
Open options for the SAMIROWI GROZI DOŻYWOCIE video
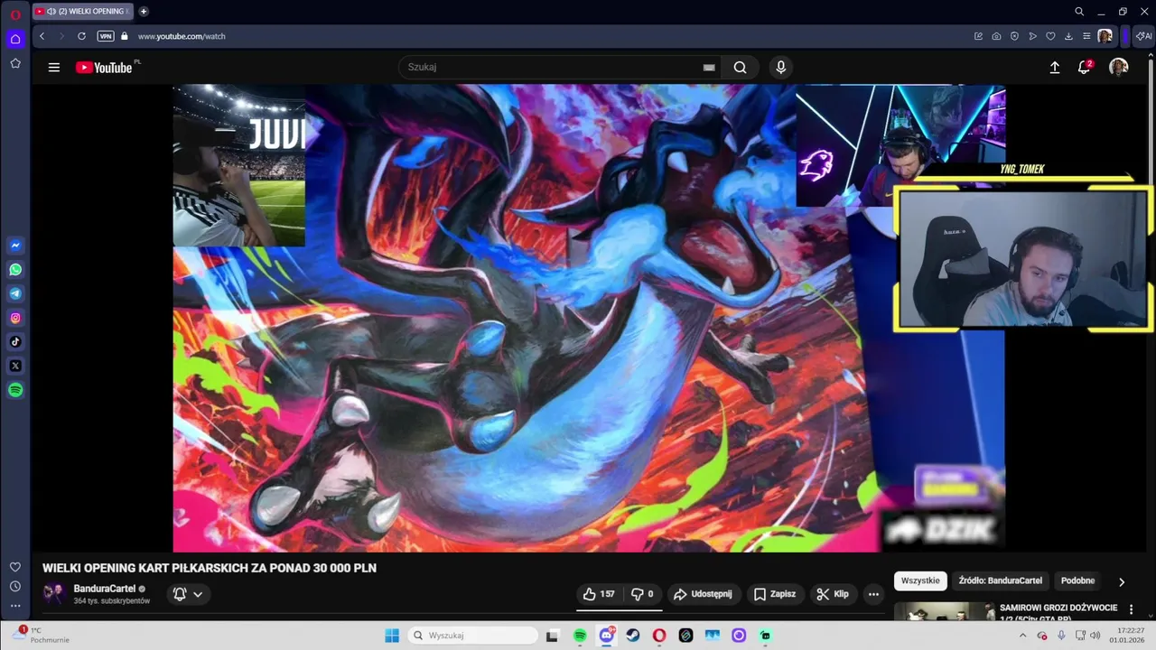coord(1131,610)
